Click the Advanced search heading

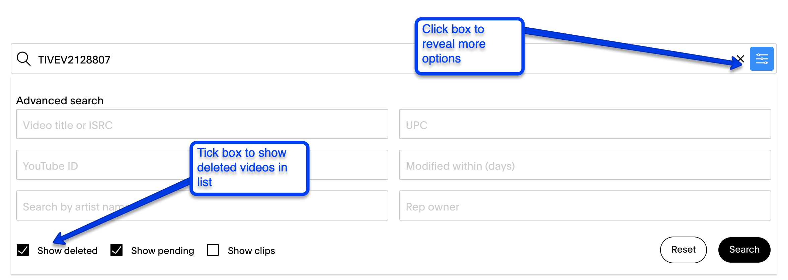(x=60, y=101)
